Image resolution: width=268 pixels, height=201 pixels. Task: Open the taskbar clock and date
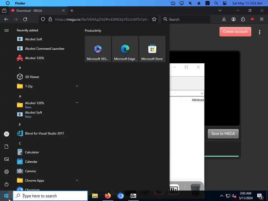(245, 196)
